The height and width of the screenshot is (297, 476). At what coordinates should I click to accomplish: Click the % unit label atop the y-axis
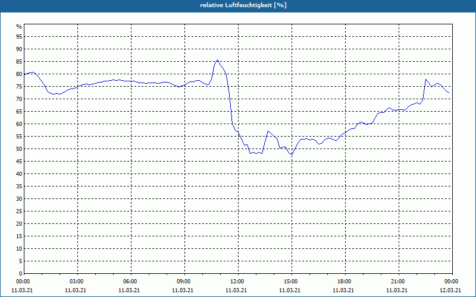[x=19, y=27]
